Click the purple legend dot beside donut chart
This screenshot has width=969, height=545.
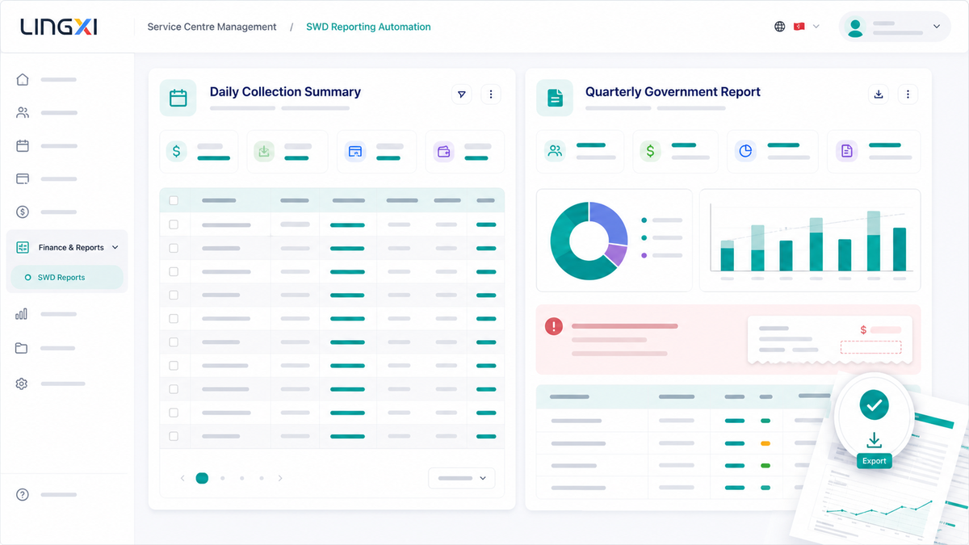644,255
